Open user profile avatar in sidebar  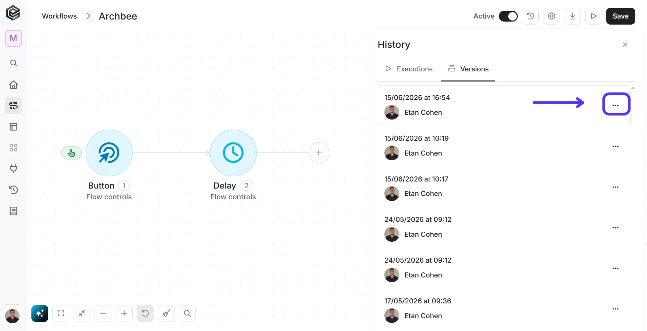point(12,316)
